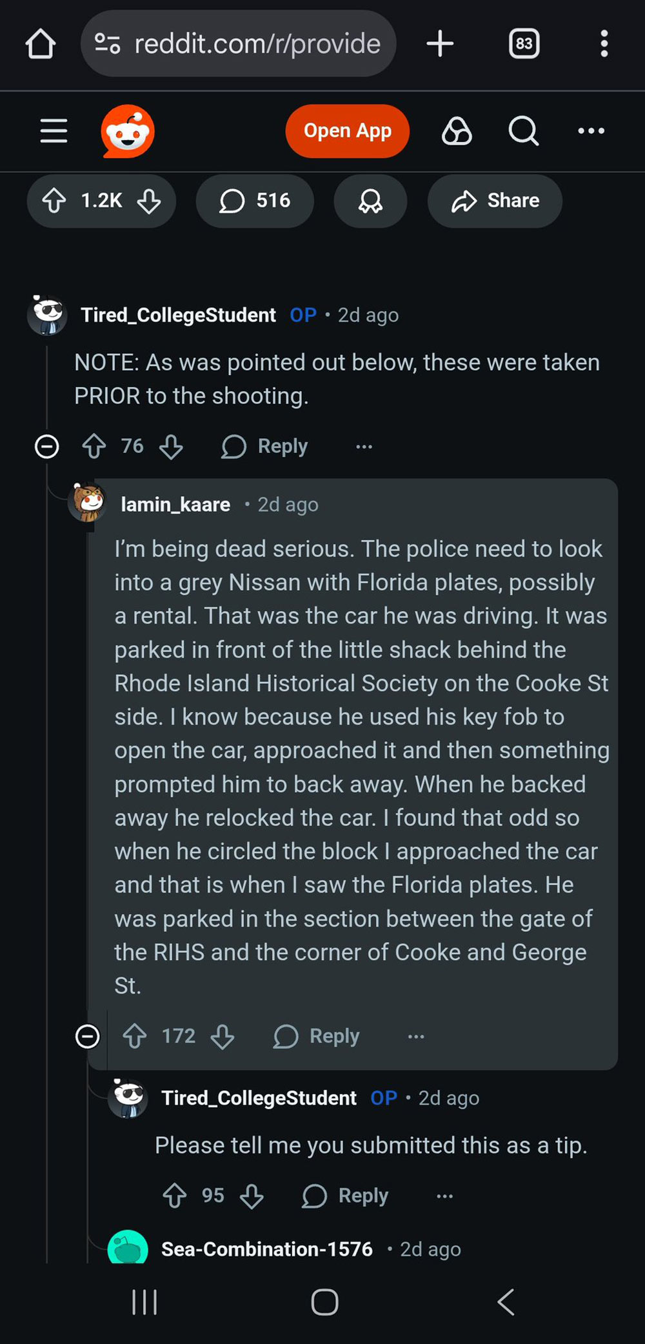Upvote the main post
The width and height of the screenshot is (645, 1344).
54,201
